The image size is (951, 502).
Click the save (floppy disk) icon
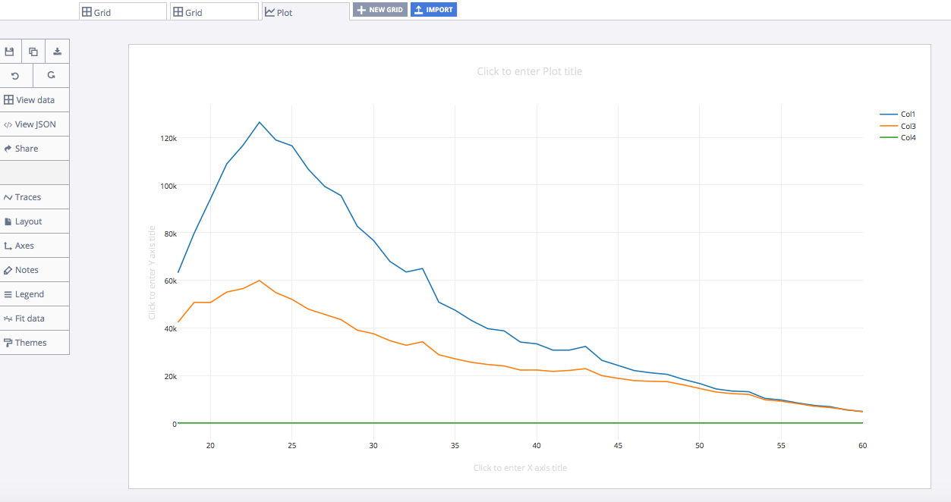tap(10, 52)
